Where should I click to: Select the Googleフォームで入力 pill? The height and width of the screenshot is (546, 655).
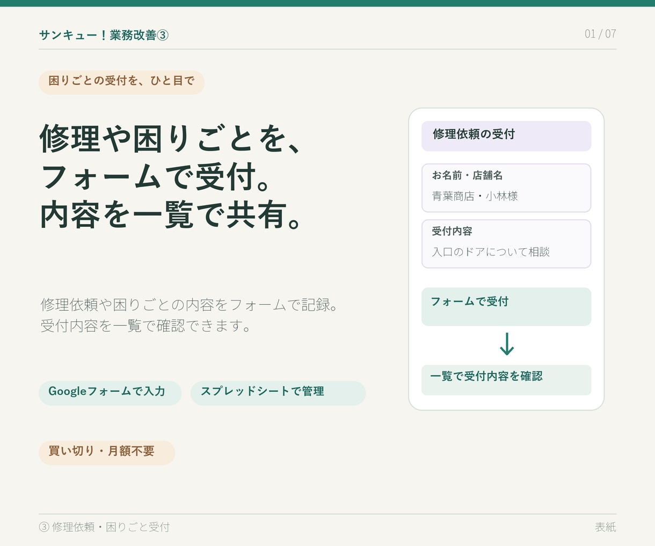110,393
